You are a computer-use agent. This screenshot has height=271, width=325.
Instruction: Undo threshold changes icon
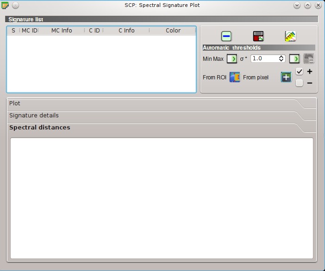(x=309, y=58)
